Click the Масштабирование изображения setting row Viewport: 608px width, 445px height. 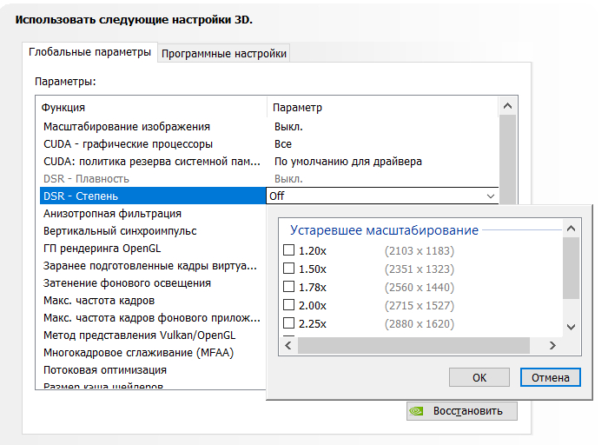(127, 127)
